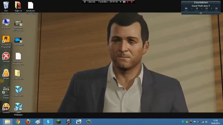
Task: Open the Recycle Bin desktop icon
Action: 6,6
